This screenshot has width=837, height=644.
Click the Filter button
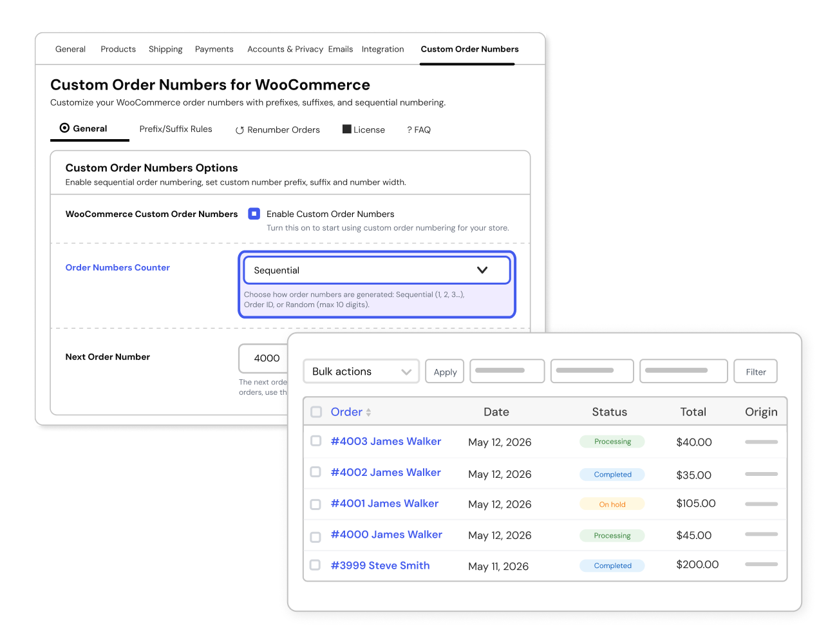pyautogui.click(x=756, y=372)
